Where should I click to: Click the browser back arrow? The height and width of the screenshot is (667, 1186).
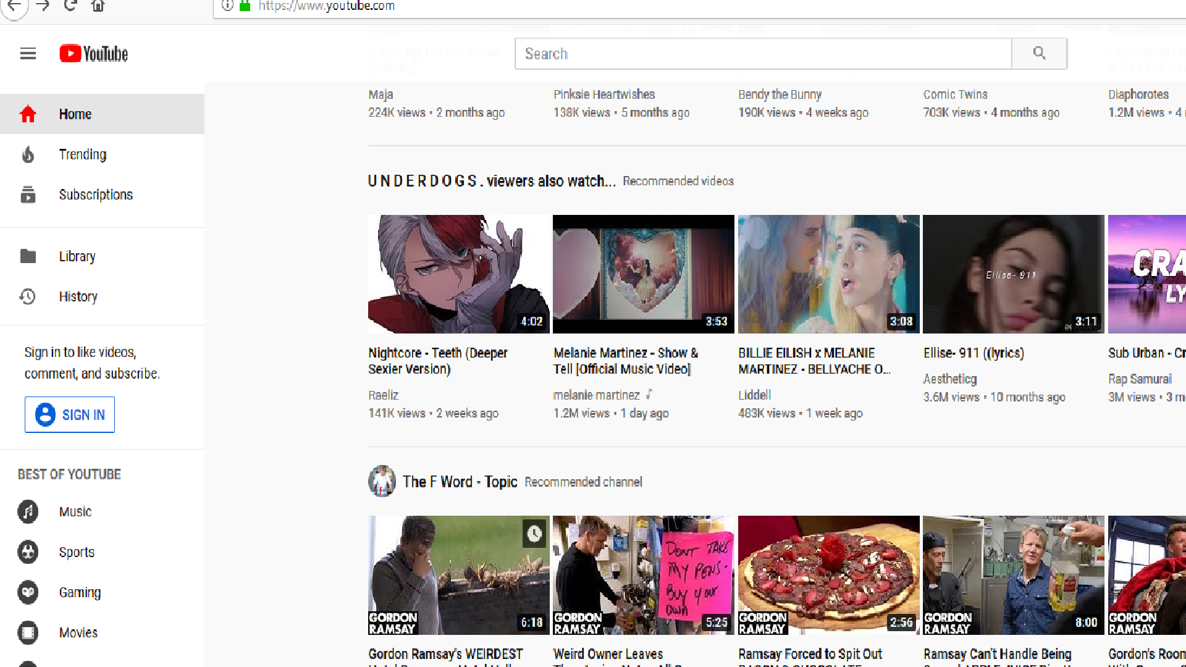click(14, 6)
